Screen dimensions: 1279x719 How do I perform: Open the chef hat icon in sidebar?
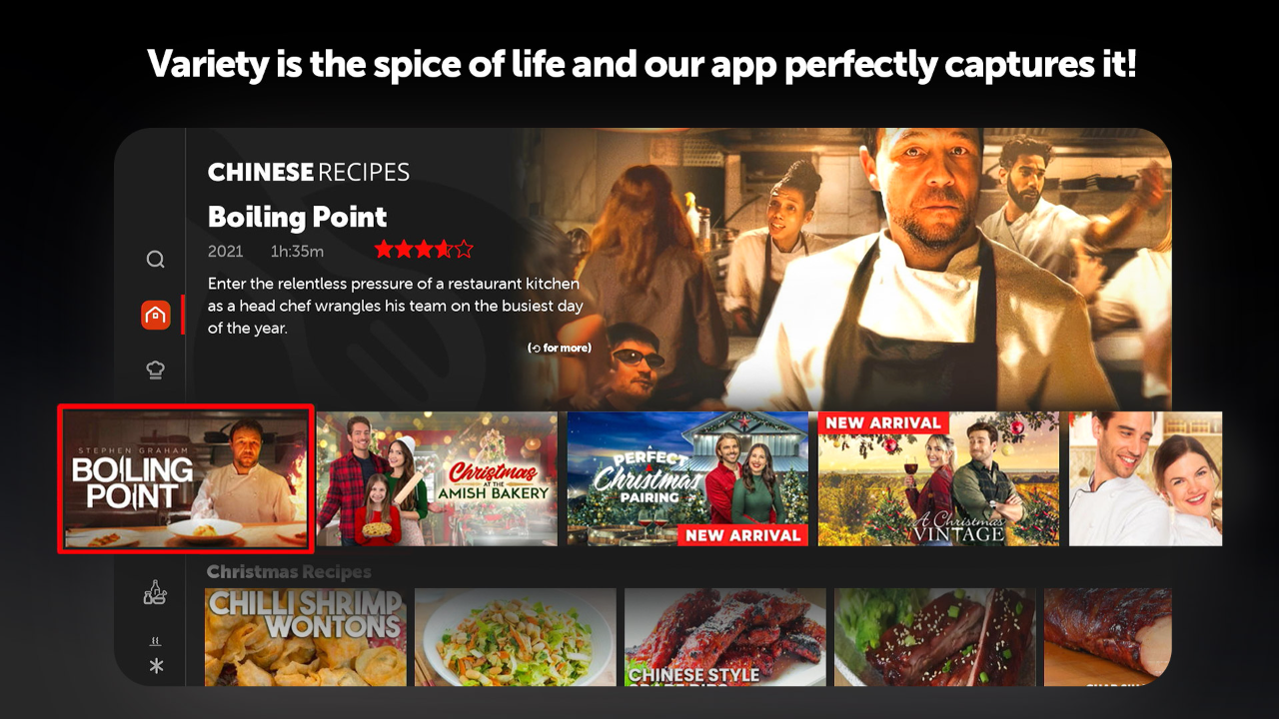pos(155,370)
